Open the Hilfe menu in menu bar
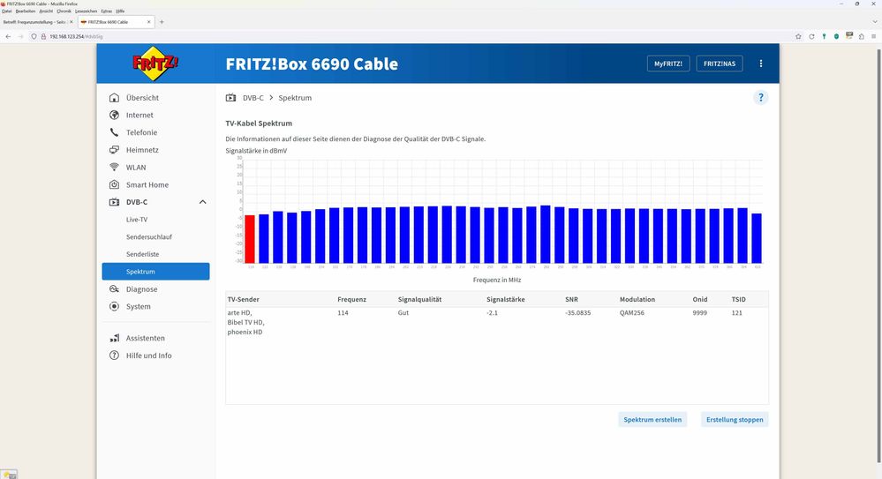Viewport: 882px width, 479px height. click(120, 11)
